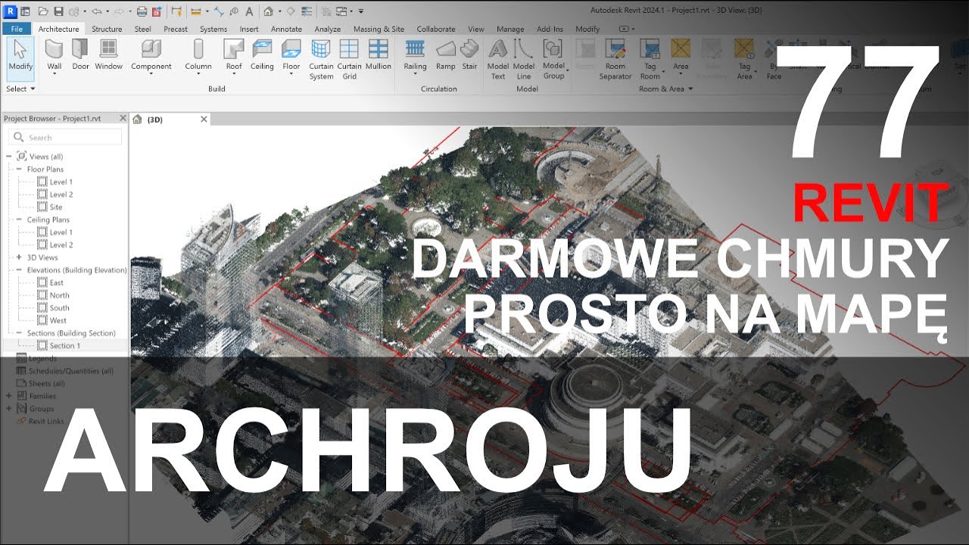The image size is (969, 545).
Task: Select the Curtain Grid tool
Action: [349, 61]
